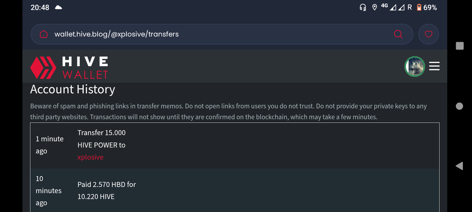Open the xplosive account link
The width and height of the screenshot is (472, 212).
(90, 157)
